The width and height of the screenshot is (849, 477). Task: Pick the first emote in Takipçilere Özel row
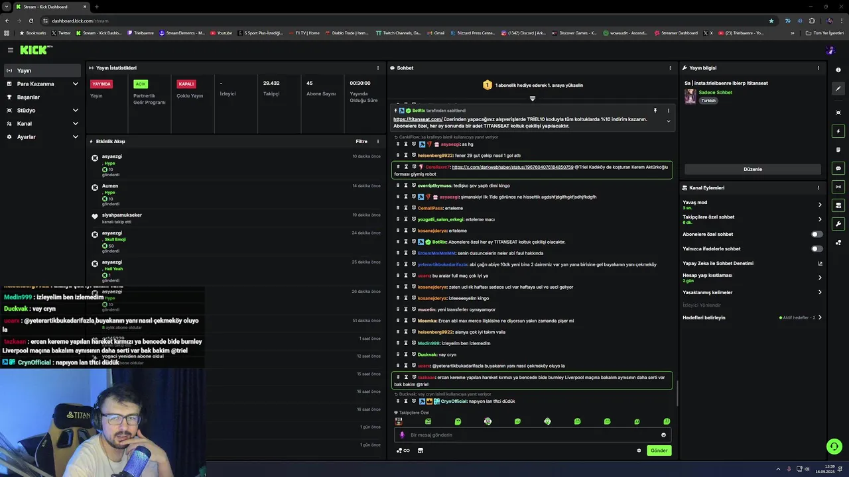pos(398,421)
